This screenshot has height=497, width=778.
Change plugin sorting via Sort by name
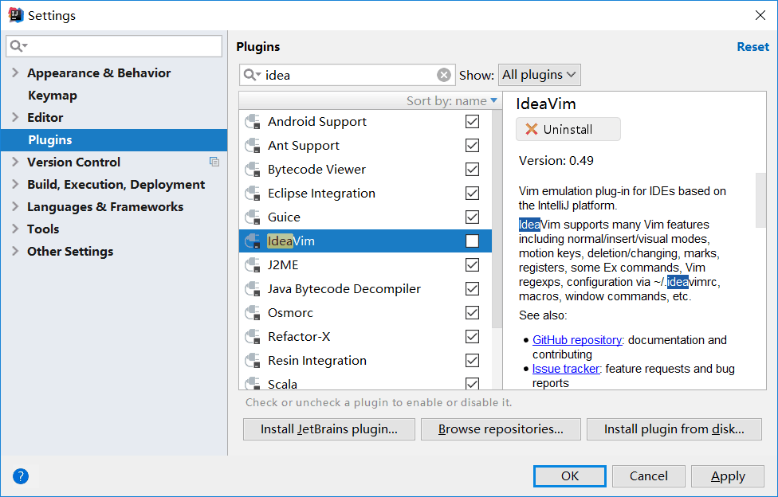451,100
